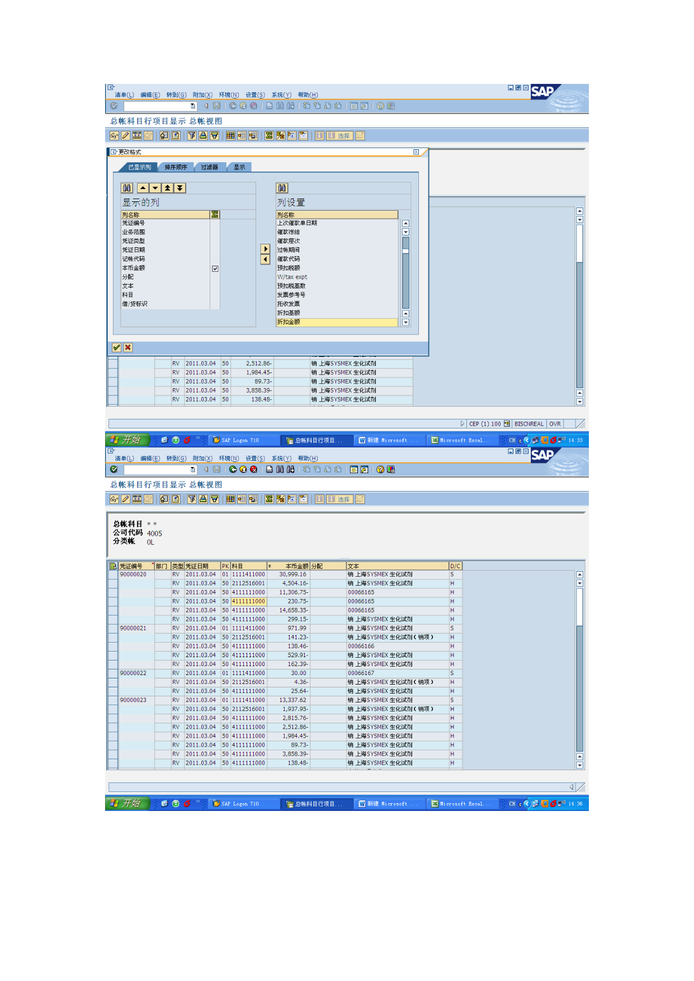Click Change layout grid icon in 4005 list window
694x981 pixels.
[x=230, y=499]
